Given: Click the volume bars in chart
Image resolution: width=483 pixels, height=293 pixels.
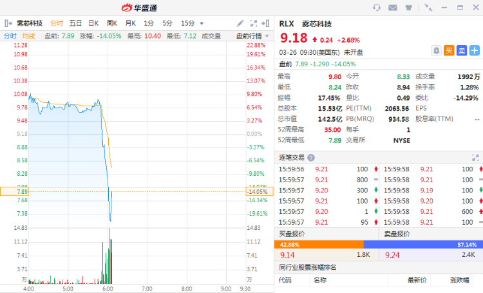Looking at the screenshot, I should pos(70,256).
